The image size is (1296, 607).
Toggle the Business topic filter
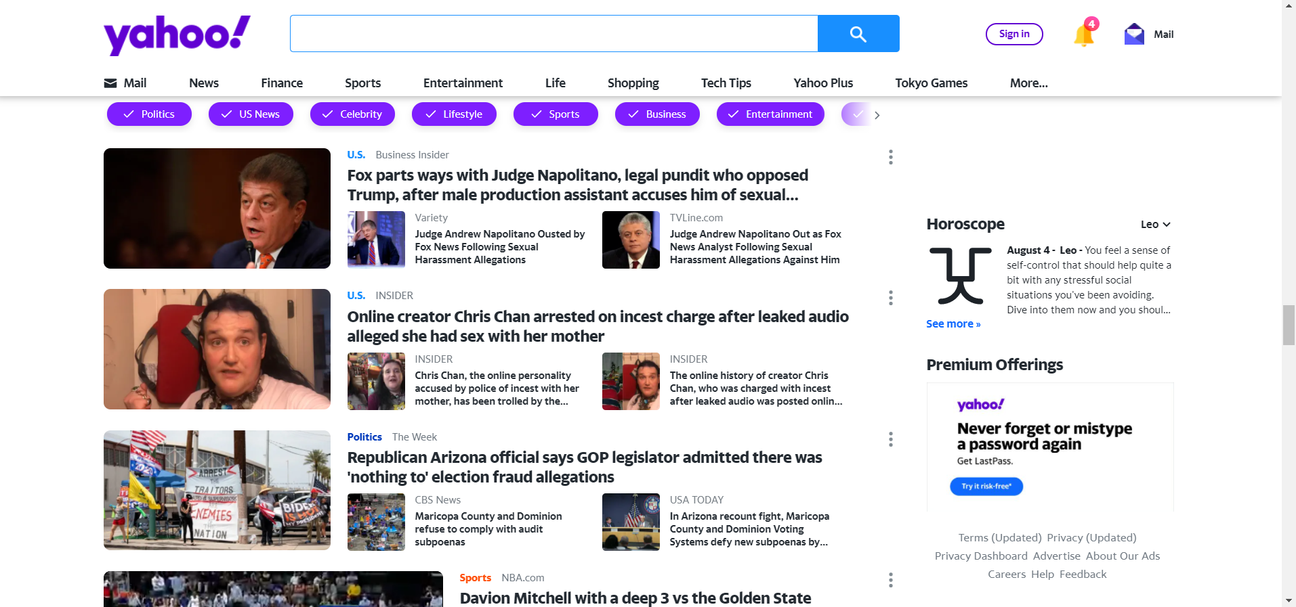point(657,114)
